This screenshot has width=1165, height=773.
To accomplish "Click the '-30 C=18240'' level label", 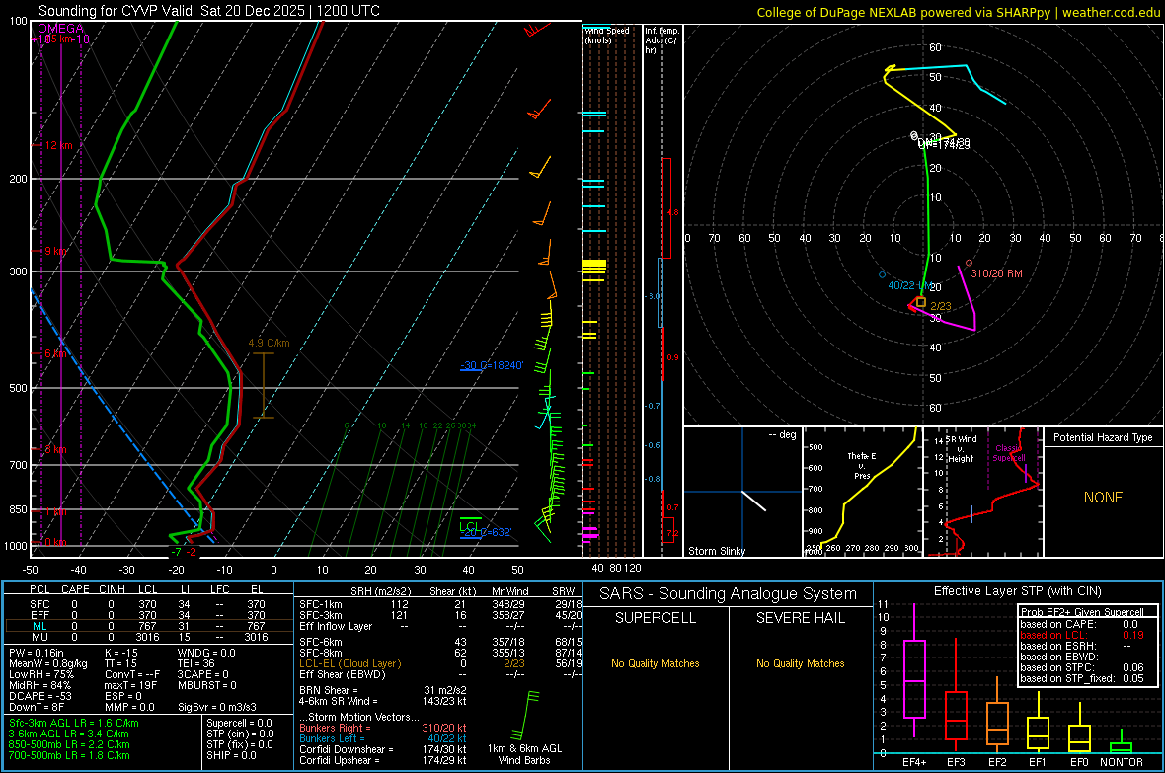I will (492, 365).
